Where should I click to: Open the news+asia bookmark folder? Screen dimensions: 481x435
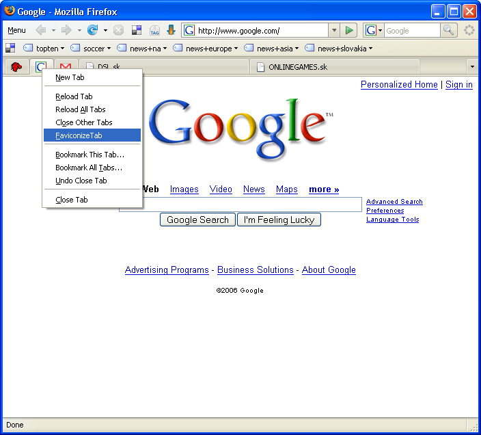tap(271, 48)
